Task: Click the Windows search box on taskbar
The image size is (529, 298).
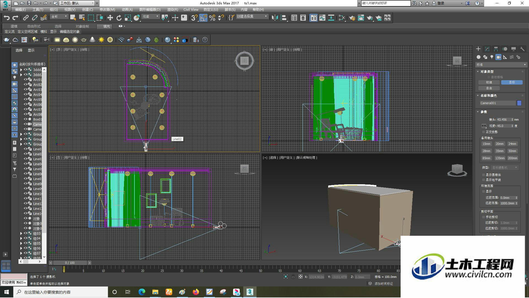Action: [61, 292]
